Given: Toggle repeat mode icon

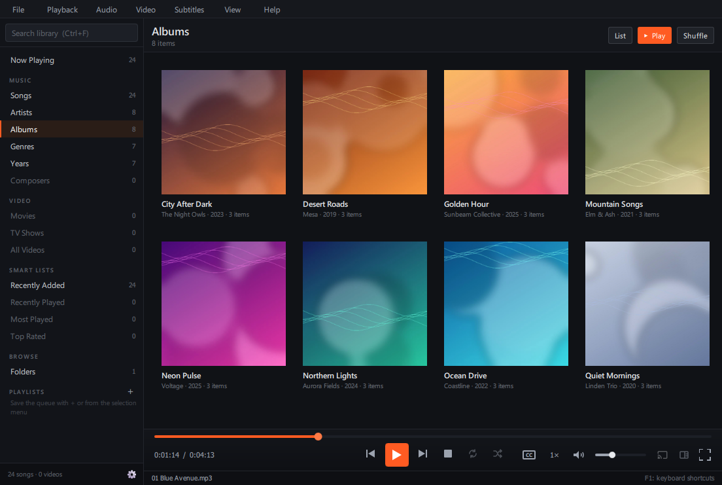Looking at the screenshot, I should [473, 454].
